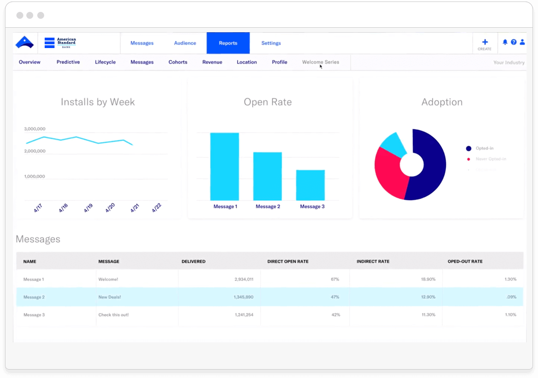Select the Welcome Series report

click(x=321, y=62)
